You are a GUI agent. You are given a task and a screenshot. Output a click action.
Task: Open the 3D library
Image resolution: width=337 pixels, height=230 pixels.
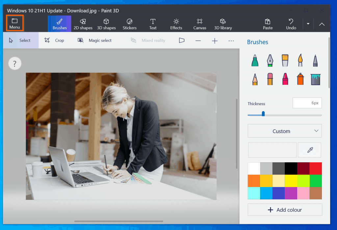223,24
